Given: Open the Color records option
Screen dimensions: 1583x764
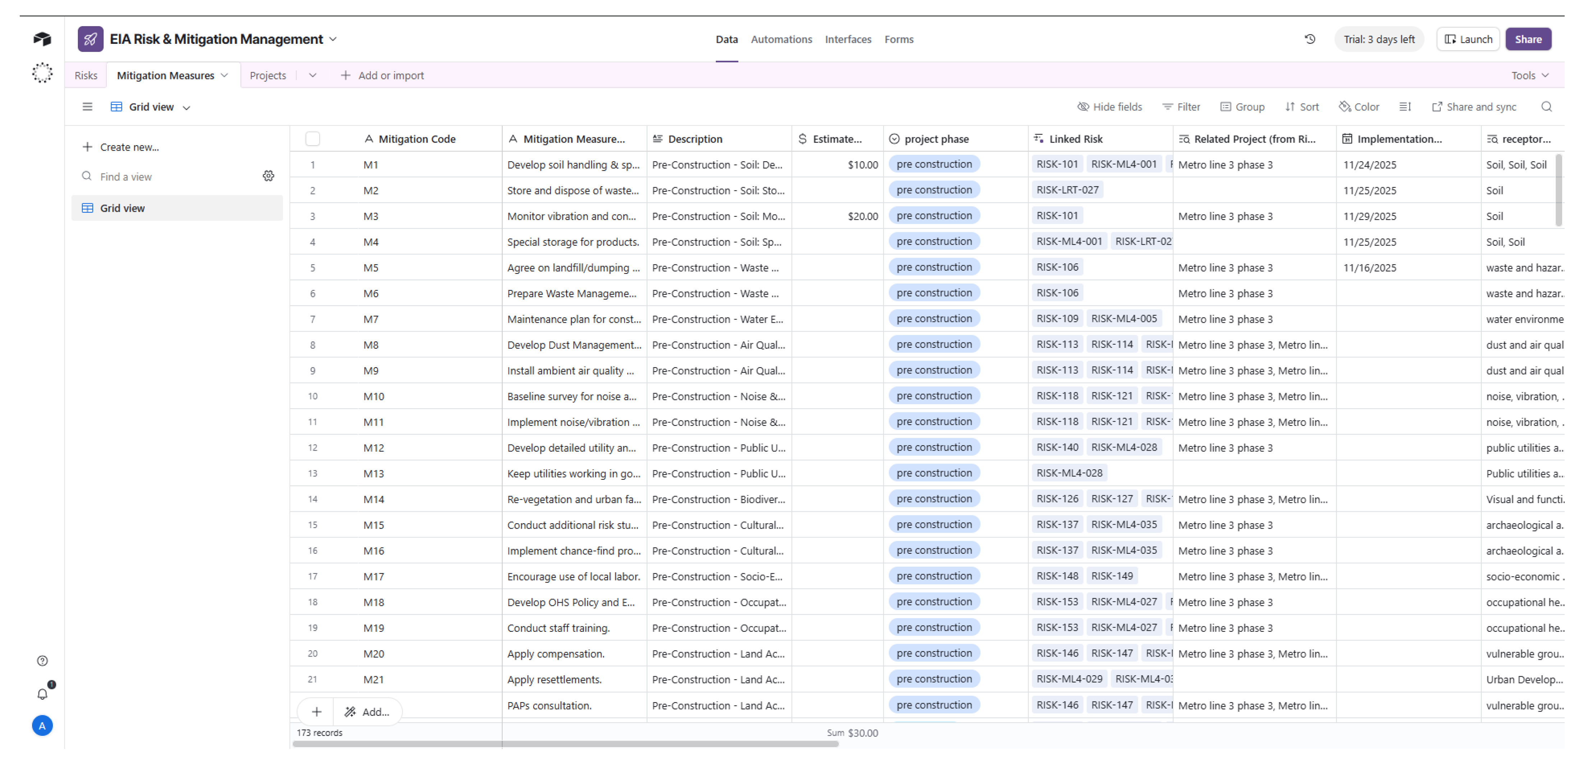Looking at the screenshot, I should 1359,107.
